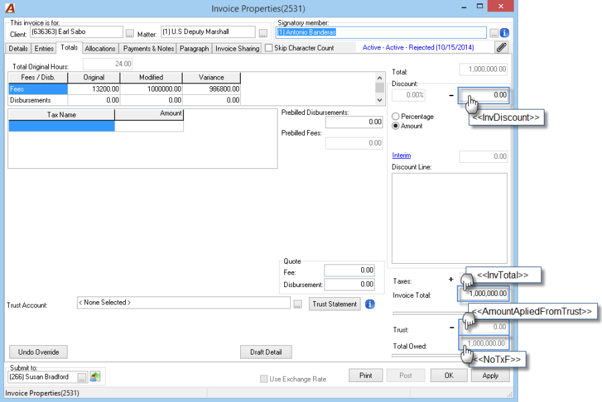The image size is (602, 402).
Task: Open the Paragraph tab
Action: (194, 48)
